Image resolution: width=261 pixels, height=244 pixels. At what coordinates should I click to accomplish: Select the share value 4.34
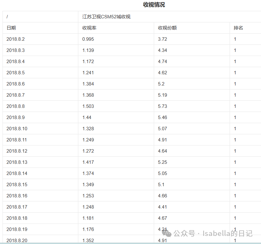click(x=163, y=50)
